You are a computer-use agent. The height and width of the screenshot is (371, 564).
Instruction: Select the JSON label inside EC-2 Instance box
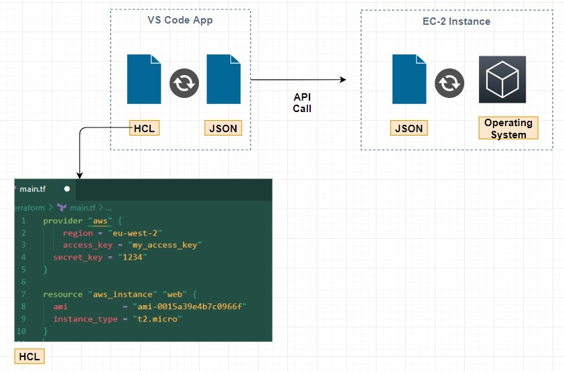(x=409, y=128)
